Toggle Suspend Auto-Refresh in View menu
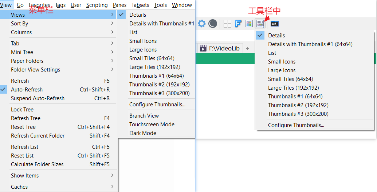 pyautogui.click(x=58, y=98)
